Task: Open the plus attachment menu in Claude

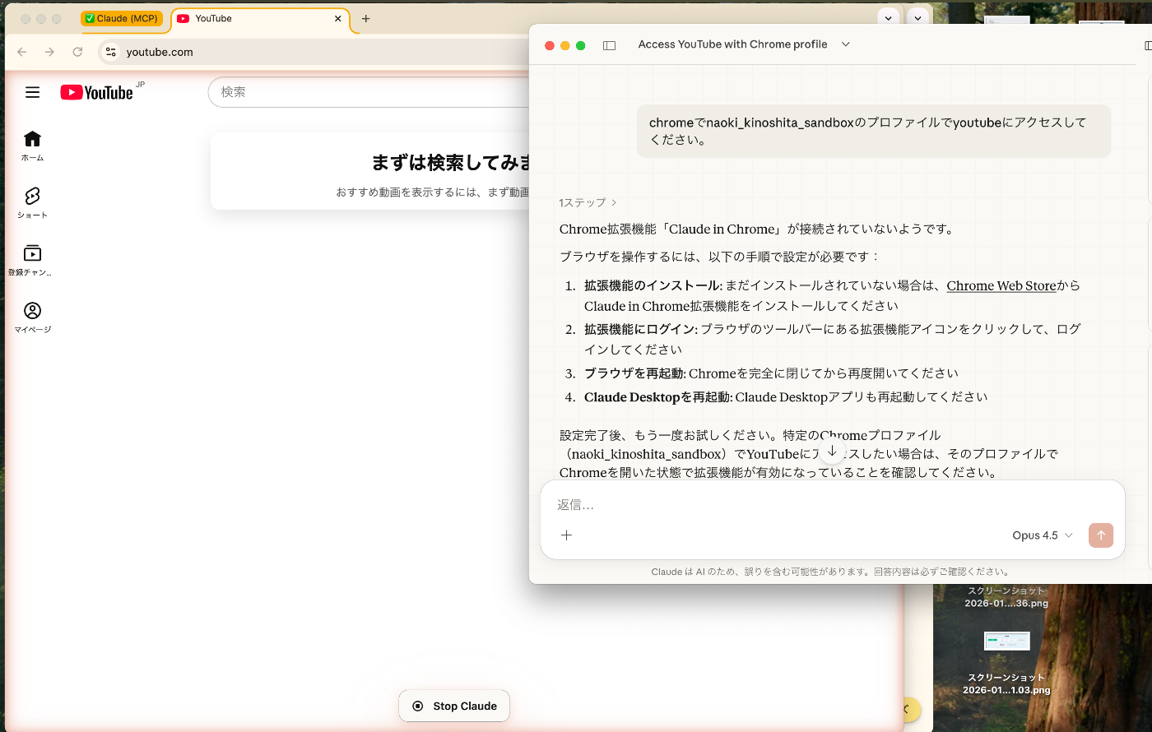Action: [x=566, y=535]
